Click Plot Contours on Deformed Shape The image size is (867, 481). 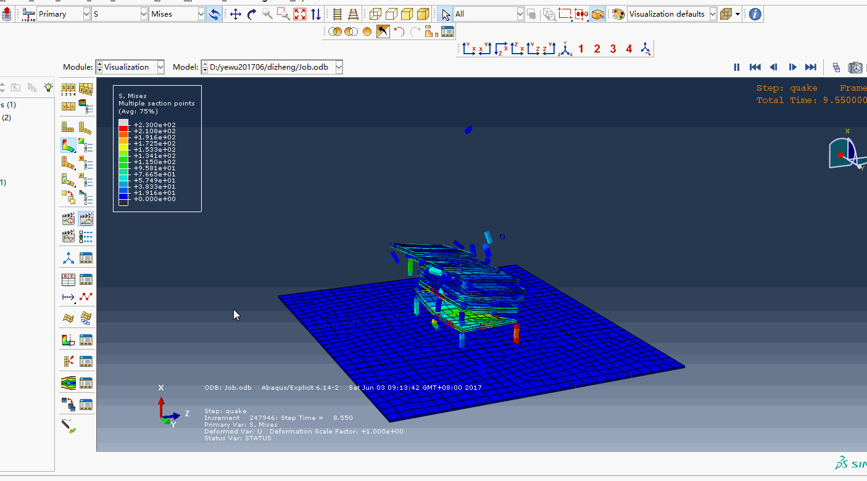coord(68,146)
